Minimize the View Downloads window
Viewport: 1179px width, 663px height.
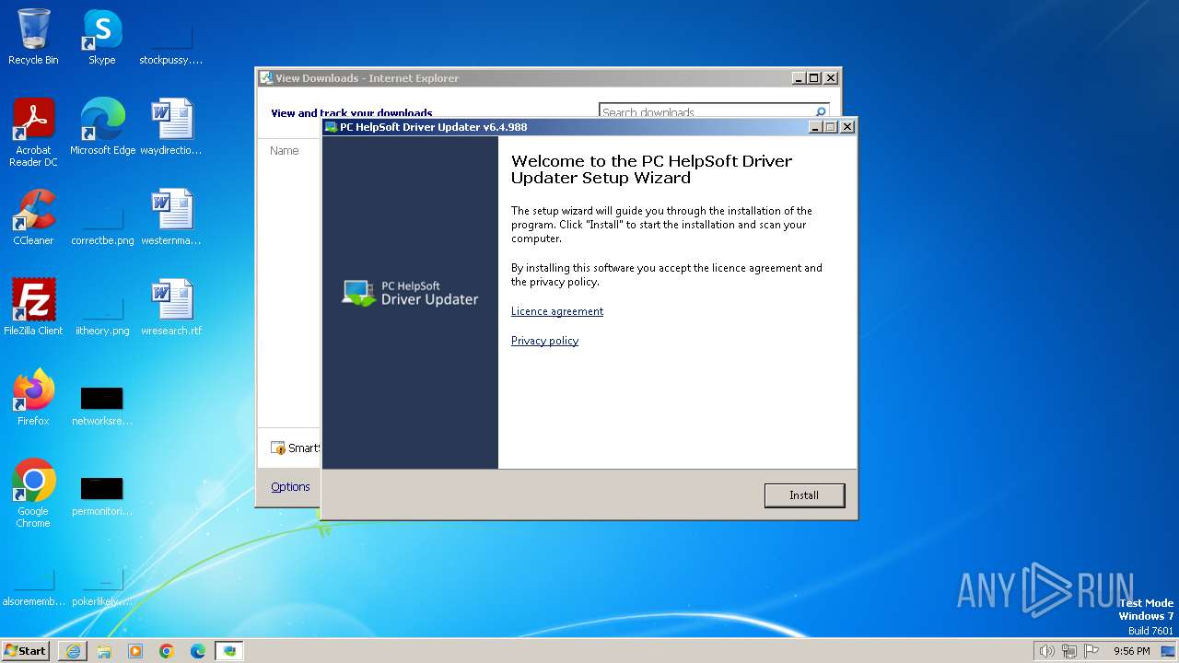(x=799, y=78)
